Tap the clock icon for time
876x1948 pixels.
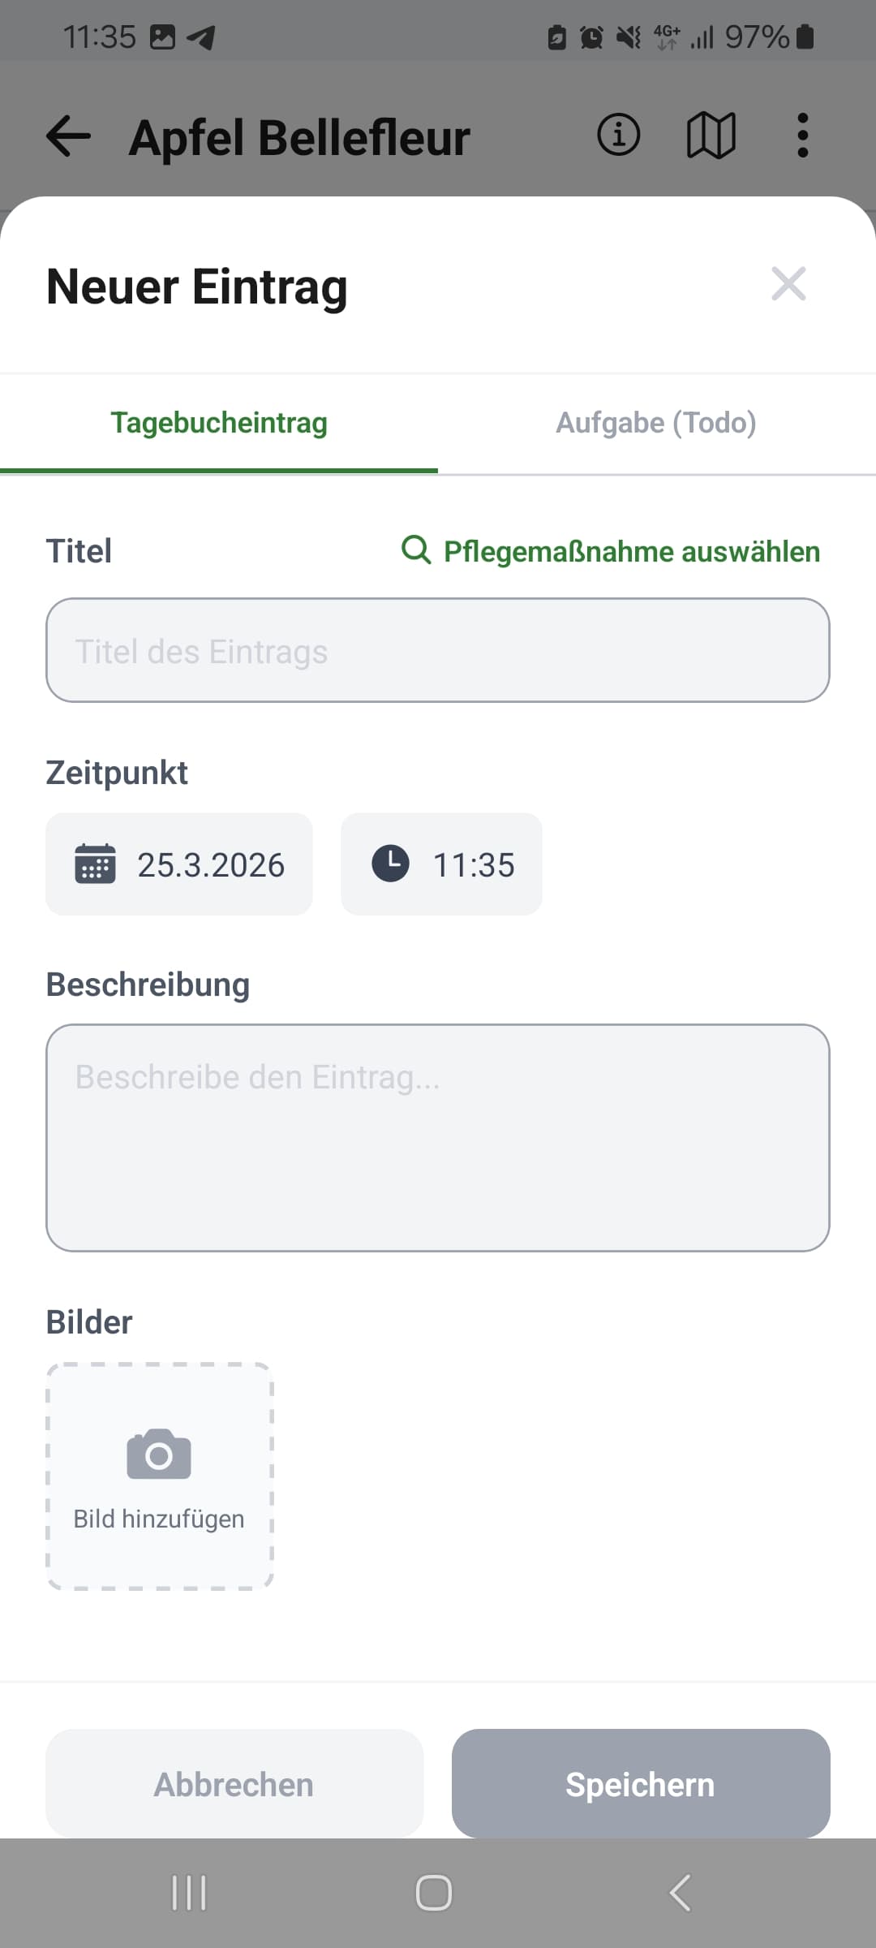point(390,864)
